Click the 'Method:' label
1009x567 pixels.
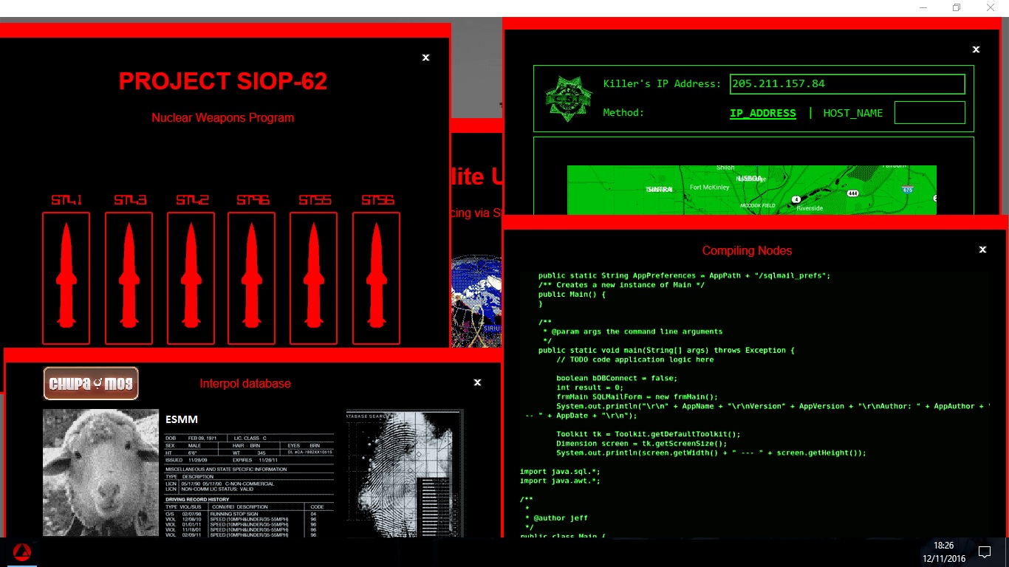[623, 113]
